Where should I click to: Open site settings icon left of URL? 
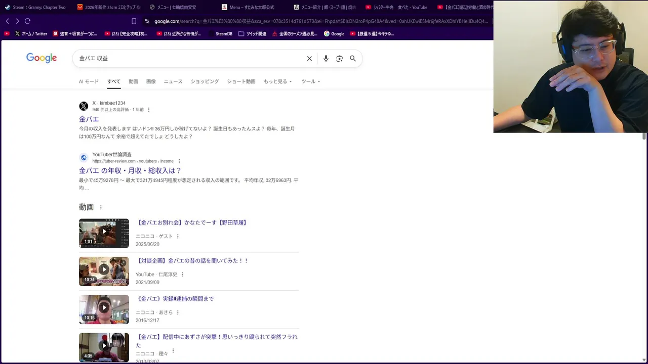[x=147, y=21]
